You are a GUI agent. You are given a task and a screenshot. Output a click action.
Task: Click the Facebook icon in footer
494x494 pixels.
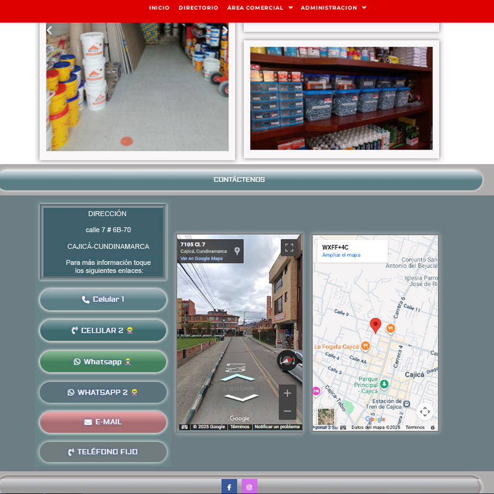[229, 487]
